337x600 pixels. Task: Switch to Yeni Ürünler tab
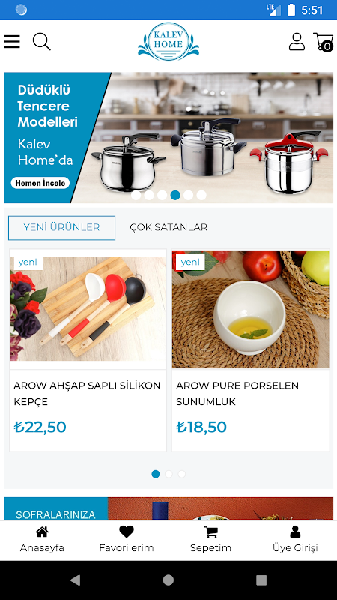click(61, 228)
